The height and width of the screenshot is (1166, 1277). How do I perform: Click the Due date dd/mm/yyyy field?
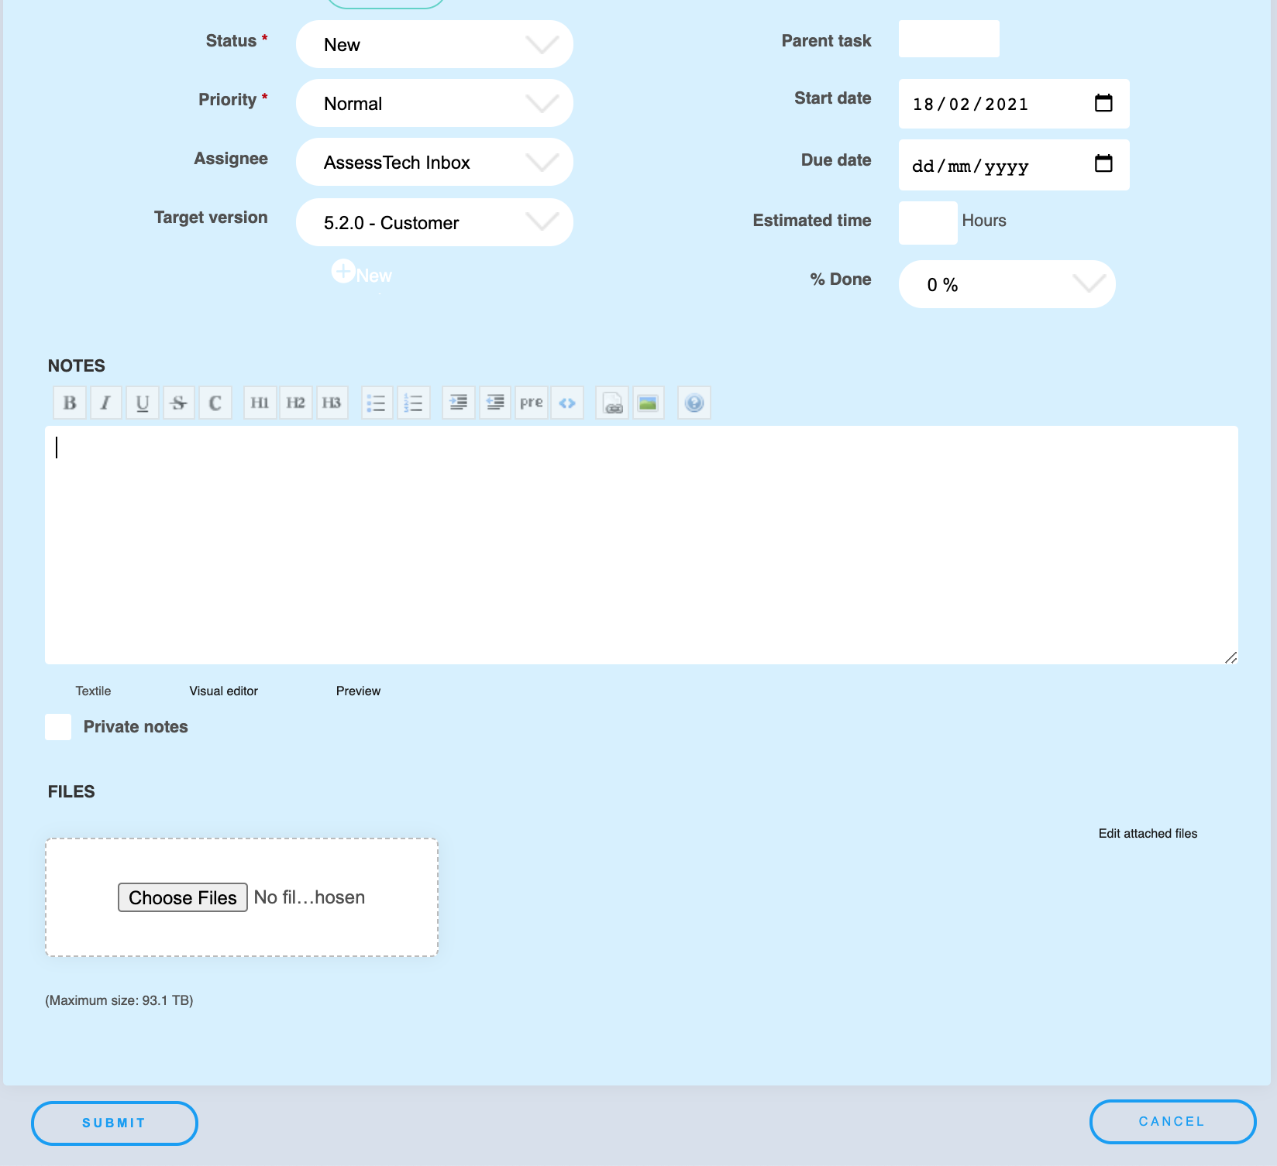pos(1014,165)
